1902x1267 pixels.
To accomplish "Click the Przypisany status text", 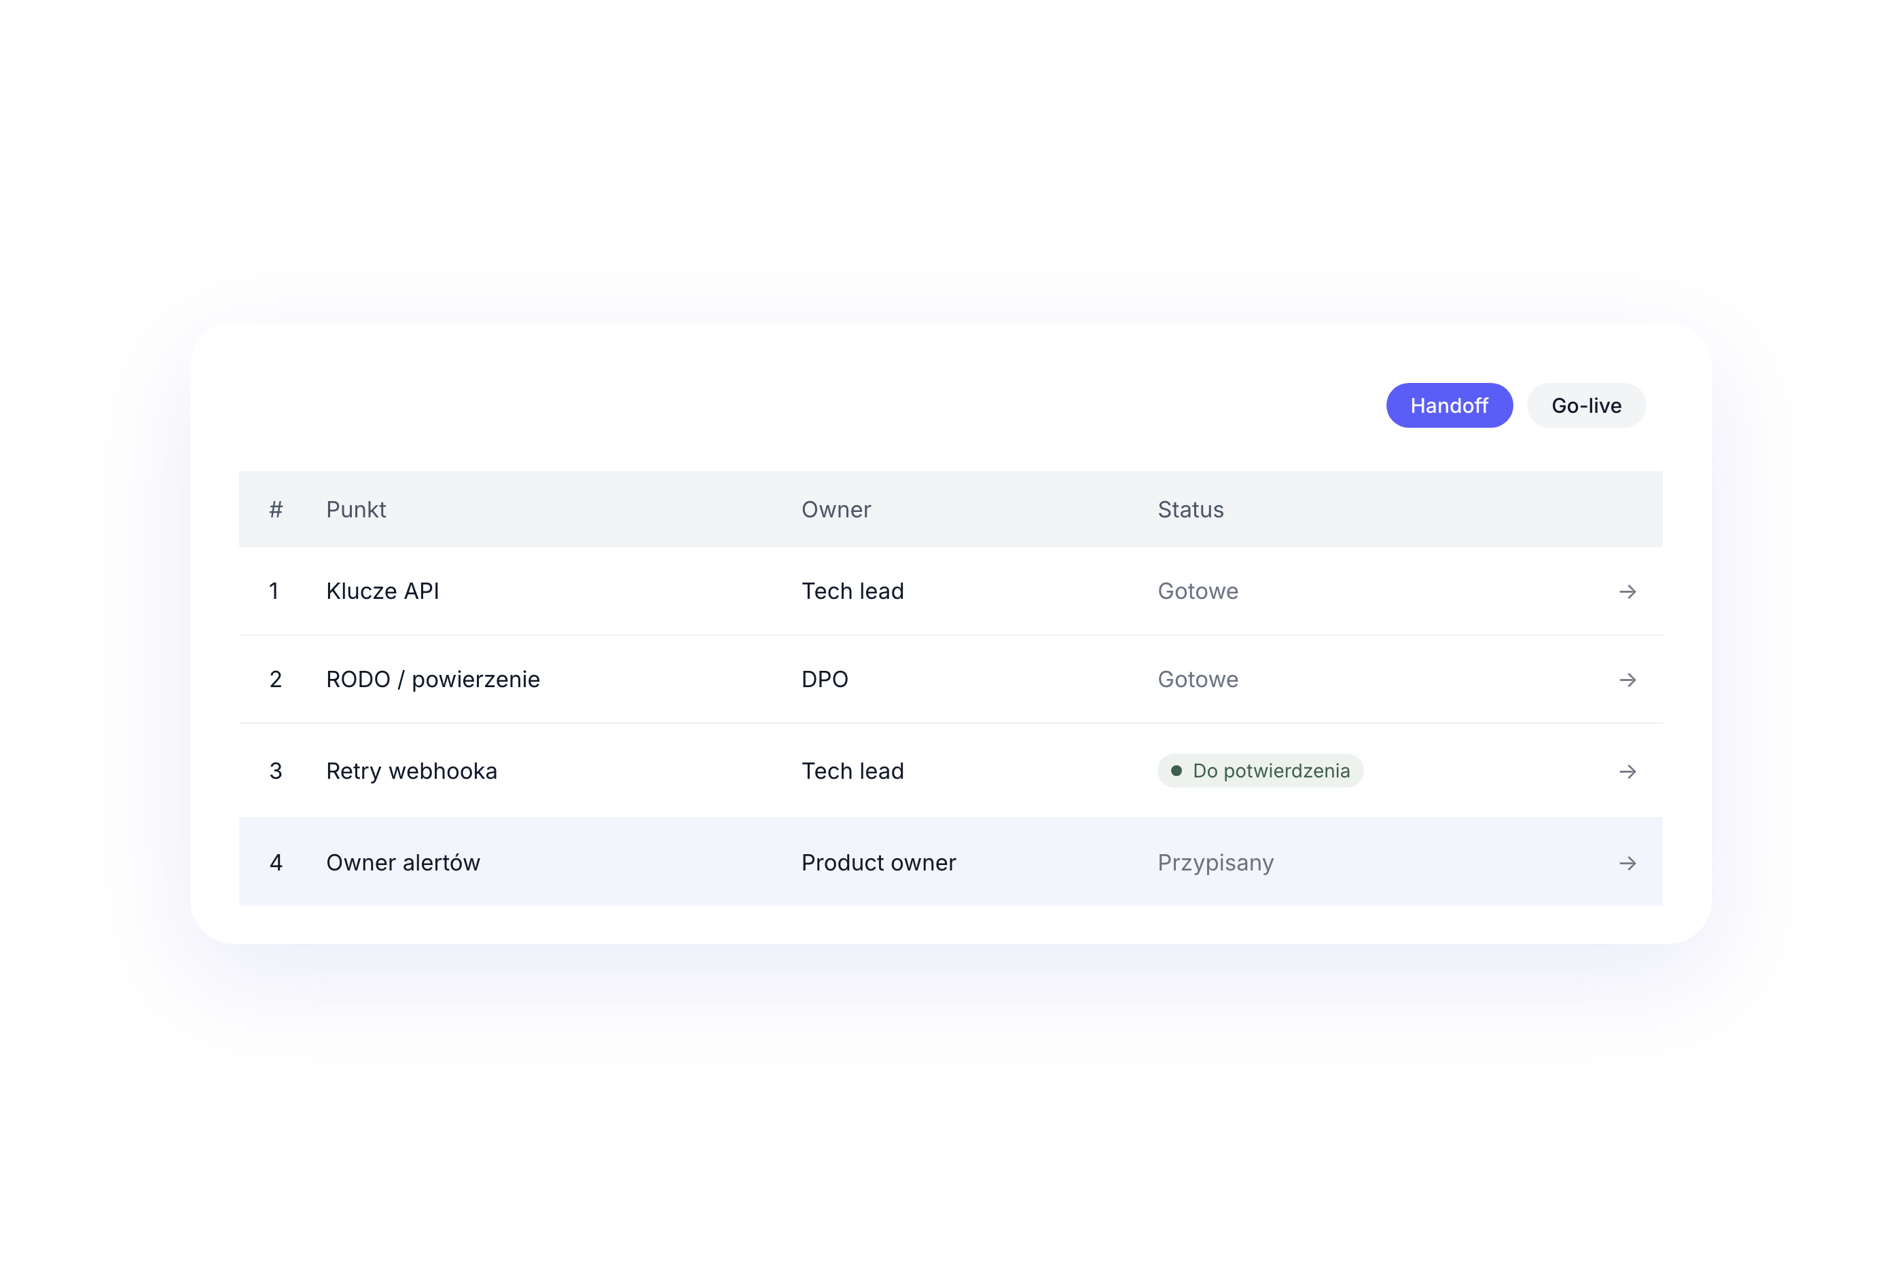I will coord(1215,863).
